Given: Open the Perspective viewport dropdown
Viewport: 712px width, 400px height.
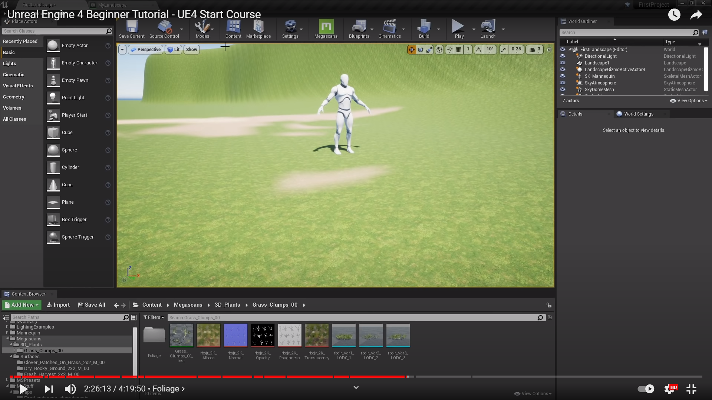Looking at the screenshot, I should (145, 50).
